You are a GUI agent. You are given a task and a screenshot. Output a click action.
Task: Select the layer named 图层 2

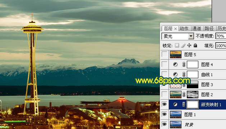tap(207, 95)
